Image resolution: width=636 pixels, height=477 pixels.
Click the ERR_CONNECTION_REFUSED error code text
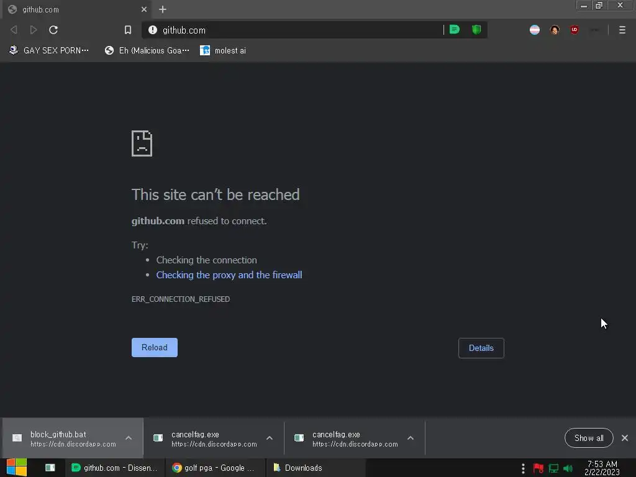[181, 299]
